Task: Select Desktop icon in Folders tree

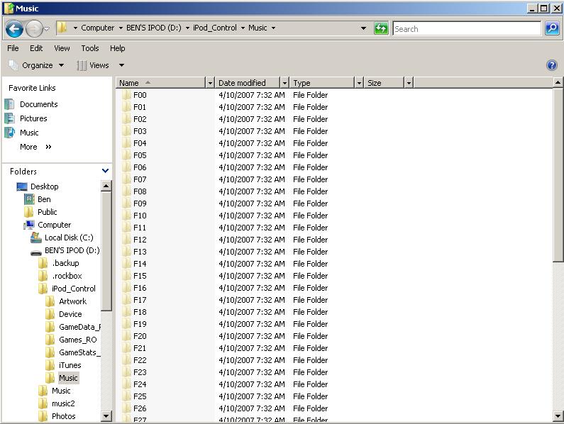Action: pyautogui.click(x=22, y=186)
